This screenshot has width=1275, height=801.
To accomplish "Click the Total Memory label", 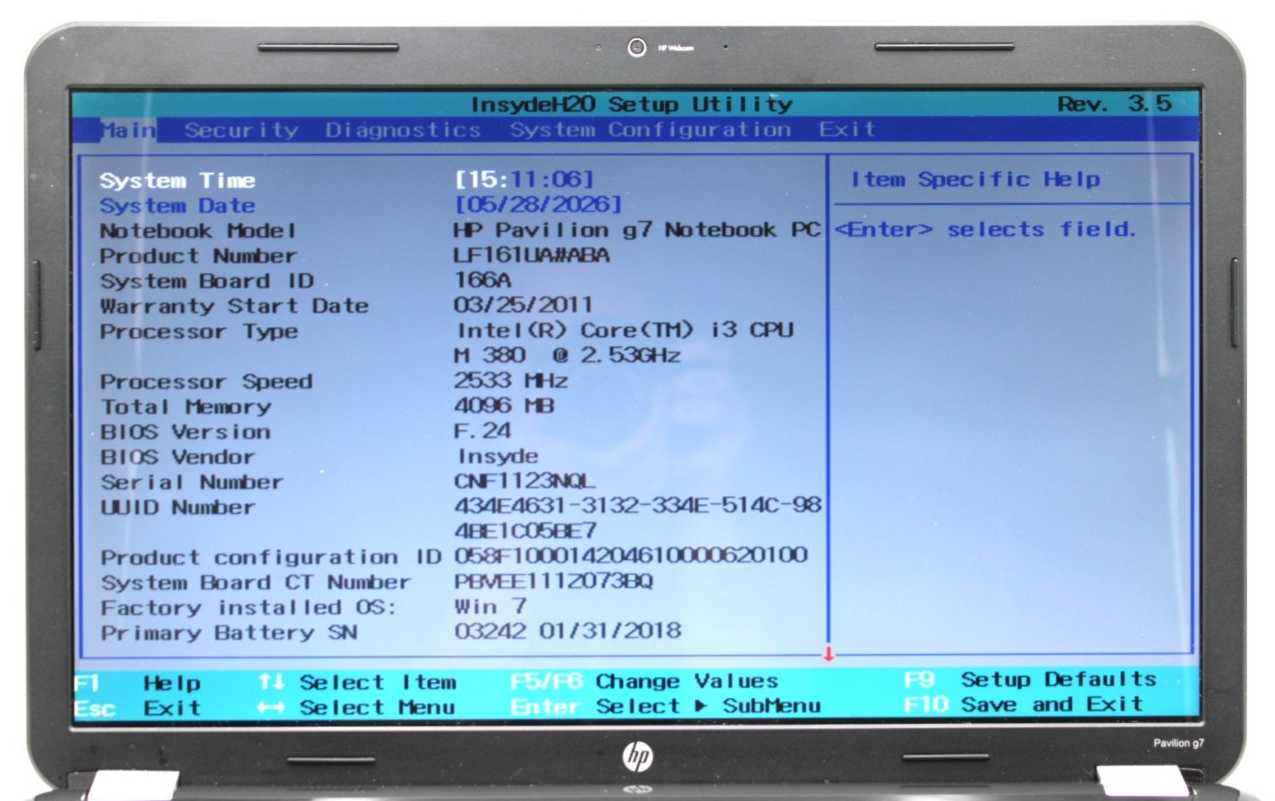I will 186,406.
